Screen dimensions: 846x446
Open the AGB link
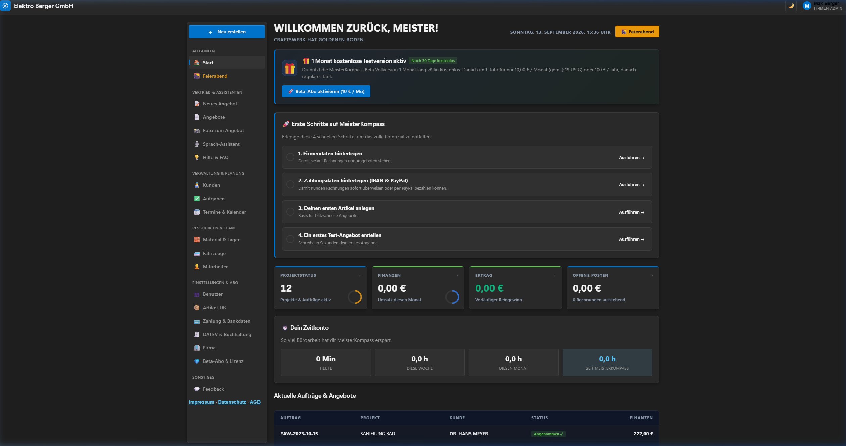click(255, 402)
